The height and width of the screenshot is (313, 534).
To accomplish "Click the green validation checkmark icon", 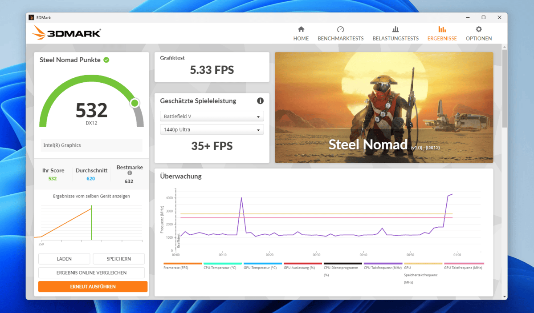I will pos(106,60).
